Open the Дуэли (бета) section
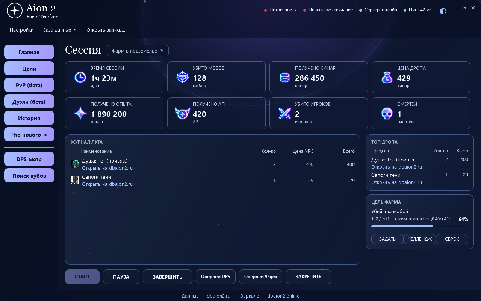The image size is (481, 301). point(29,102)
